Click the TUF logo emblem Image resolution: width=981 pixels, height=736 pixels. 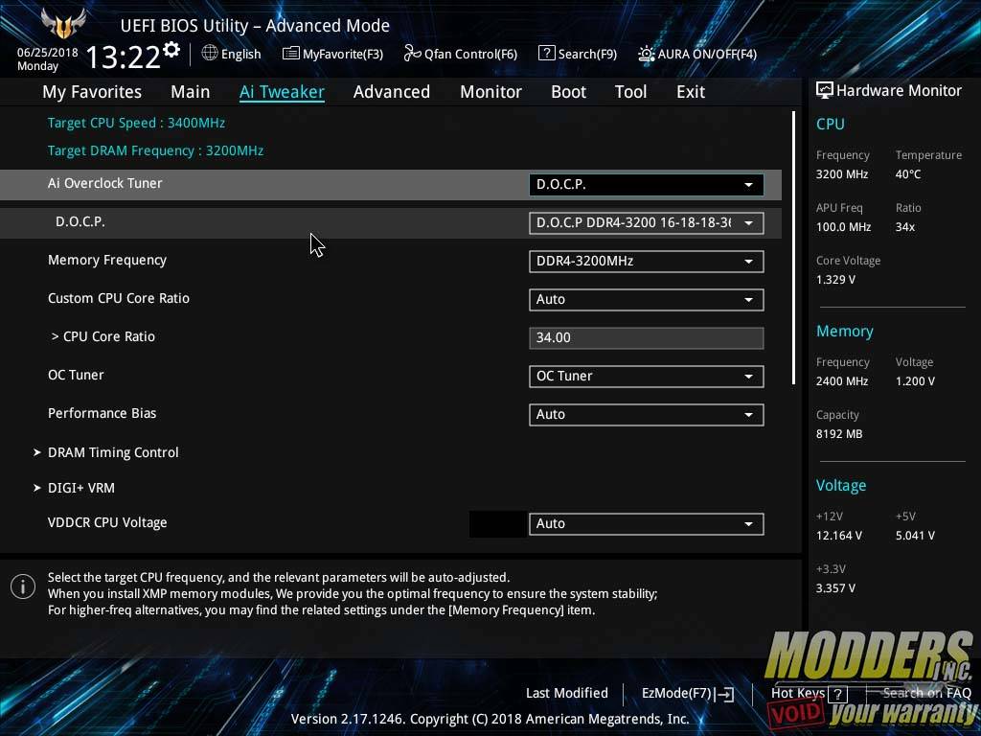[x=63, y=24]
